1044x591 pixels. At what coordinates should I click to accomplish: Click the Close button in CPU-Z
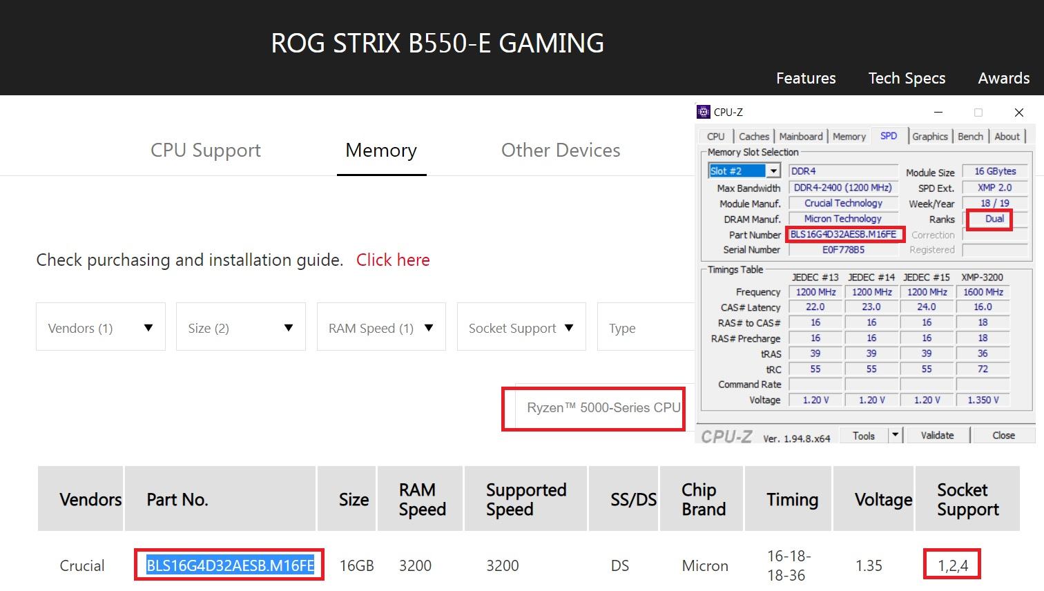(x=1003, y=436)
